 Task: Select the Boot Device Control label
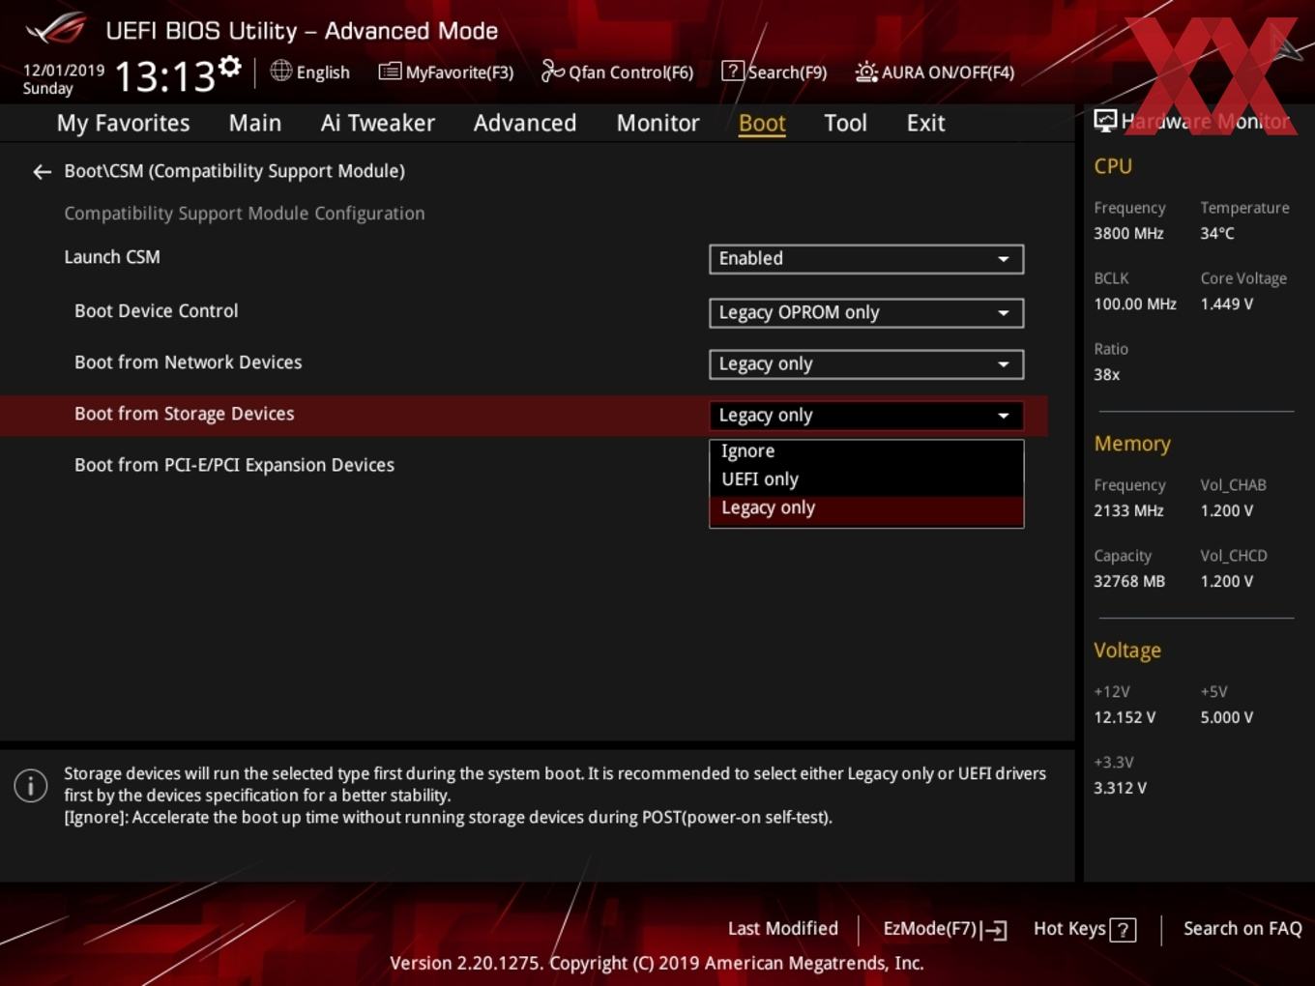pos(156,311)
